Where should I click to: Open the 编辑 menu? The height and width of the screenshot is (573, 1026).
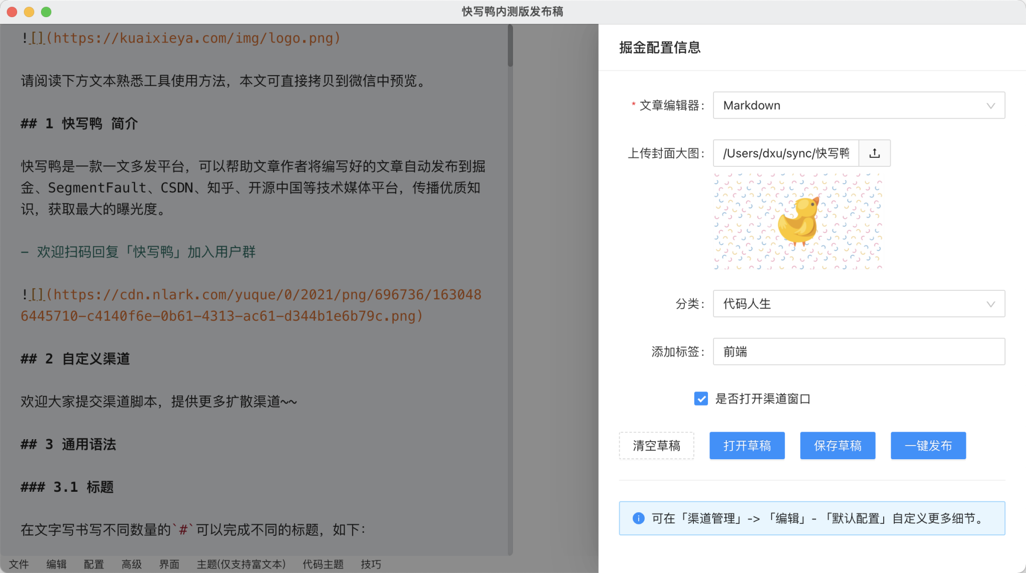pyautogui.click(x=56, y=564)
